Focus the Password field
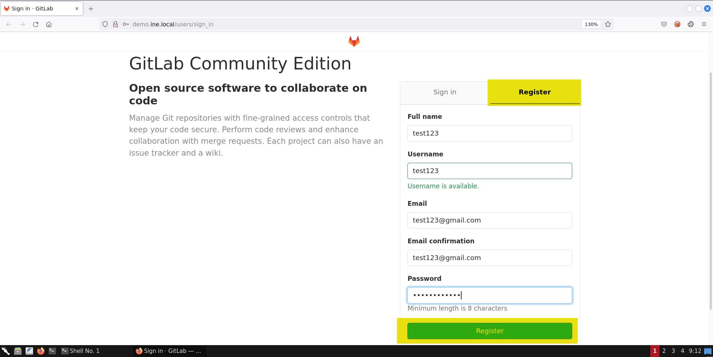The image size is (713, 357). [489, 295]
